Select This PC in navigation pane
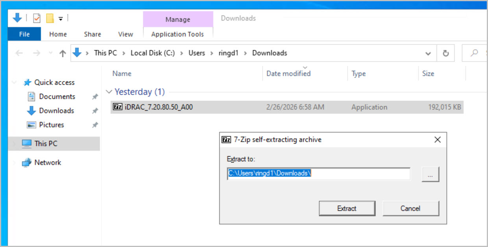The height and width of the screenshot is (247, 488). 46,144
